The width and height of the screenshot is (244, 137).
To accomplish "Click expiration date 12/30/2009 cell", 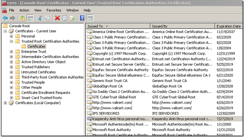I will [x=226, y=113].
